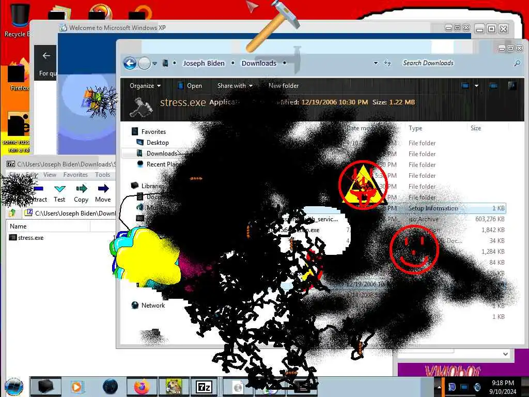Click the network monitor tray icon
Viewport: 529px width, 397px height.
pos(464,387)
